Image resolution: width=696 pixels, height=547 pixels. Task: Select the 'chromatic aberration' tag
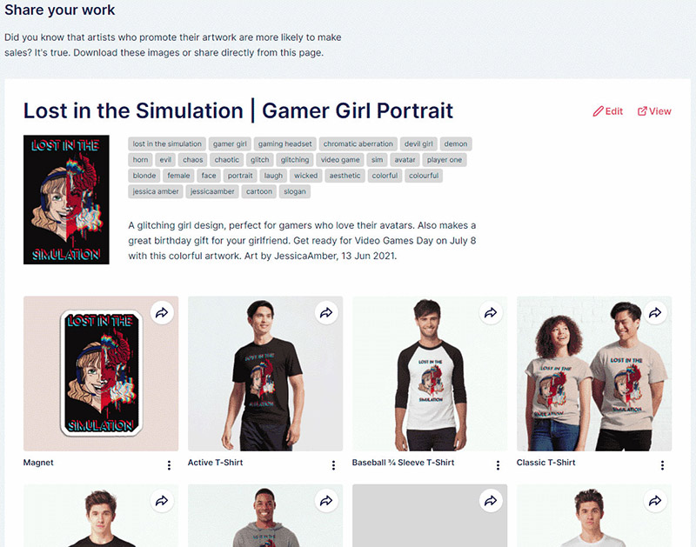358,143
